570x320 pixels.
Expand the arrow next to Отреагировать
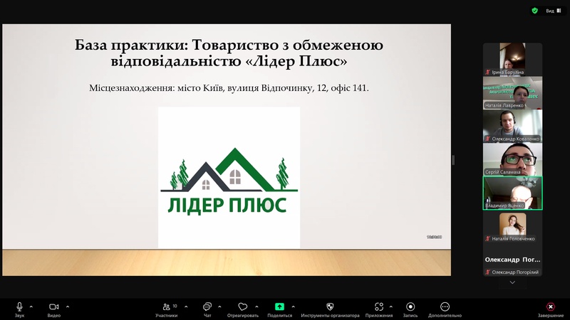pyautogui.click(x=256, y=306)
